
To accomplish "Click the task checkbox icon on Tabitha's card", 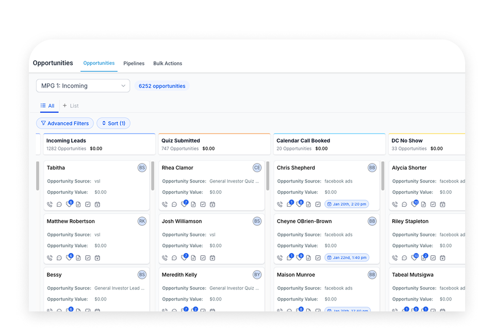I will 88,205.
